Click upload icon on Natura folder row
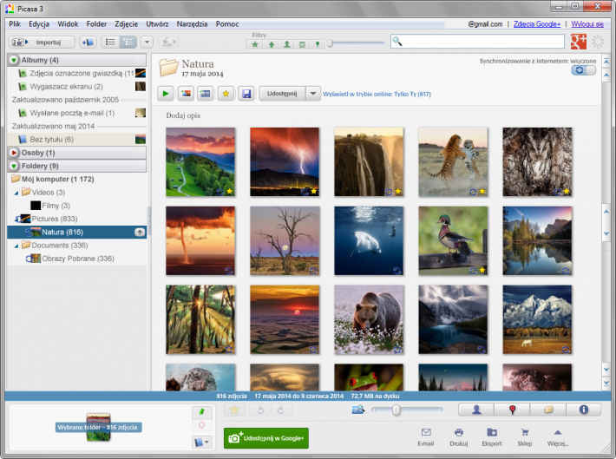Image resolution: width=616 pixels, height=459 pixels. [140, 232]
